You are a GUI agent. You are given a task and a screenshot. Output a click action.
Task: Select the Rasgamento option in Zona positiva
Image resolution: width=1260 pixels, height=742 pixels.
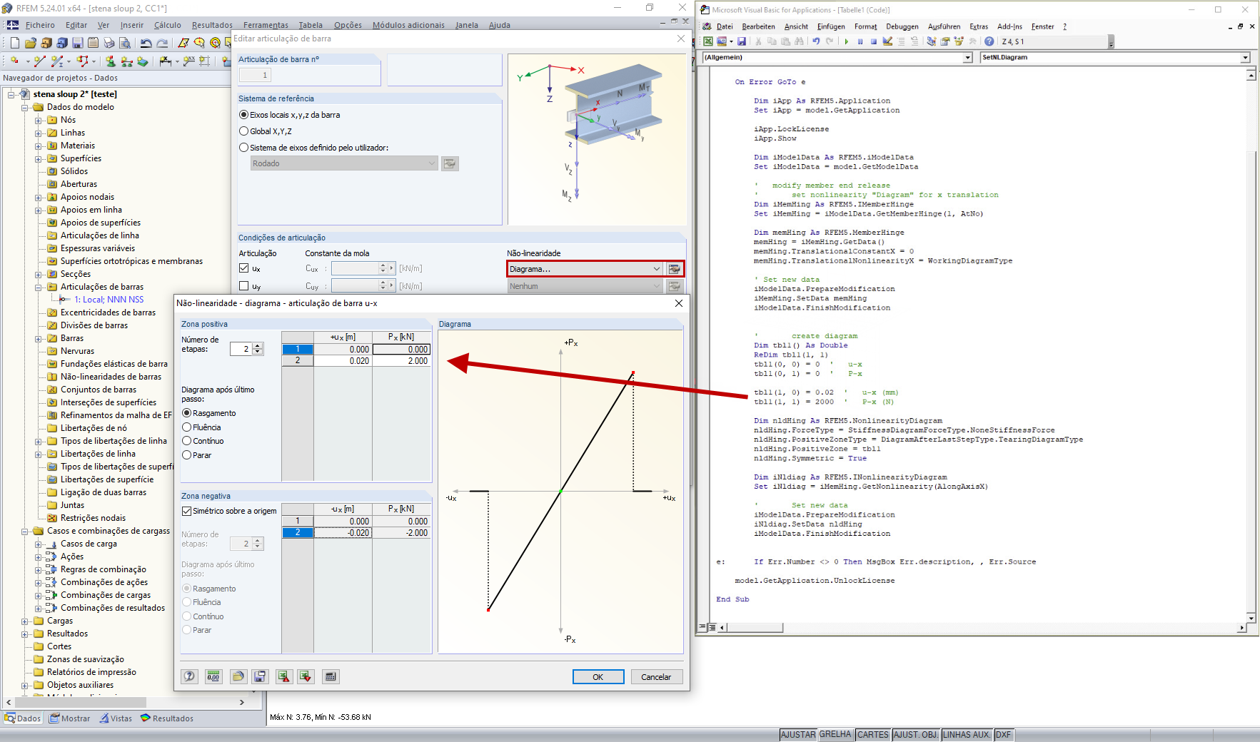click(x=187, y=413)
